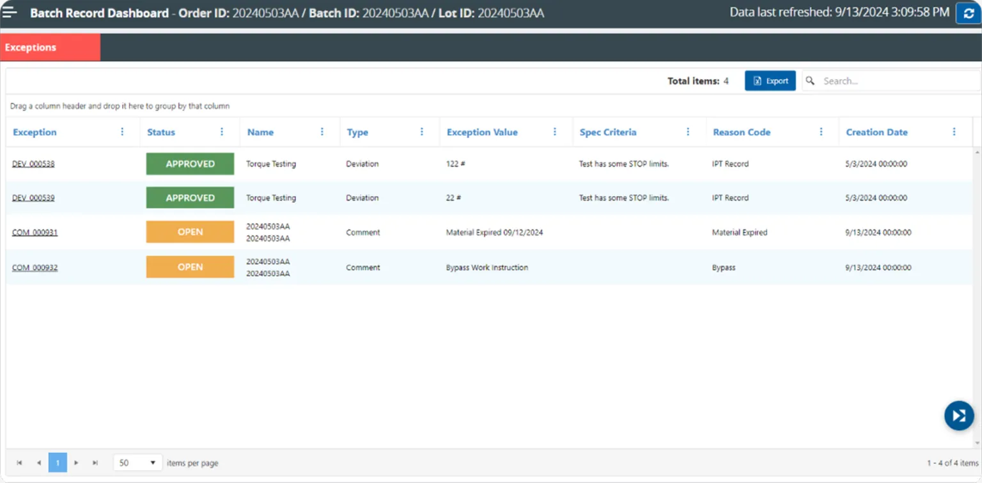Click the Deviation type cell for DEV_000538
This screenshot has height=483, width=982.
(x=362, y=164)
